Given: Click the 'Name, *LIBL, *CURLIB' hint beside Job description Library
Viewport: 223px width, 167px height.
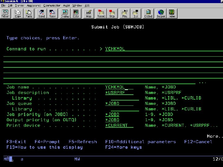Looking at the screenshot, I should [x=173, y=98].
